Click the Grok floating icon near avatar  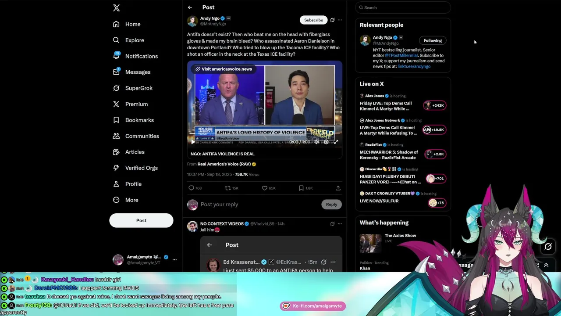(548, 247)
